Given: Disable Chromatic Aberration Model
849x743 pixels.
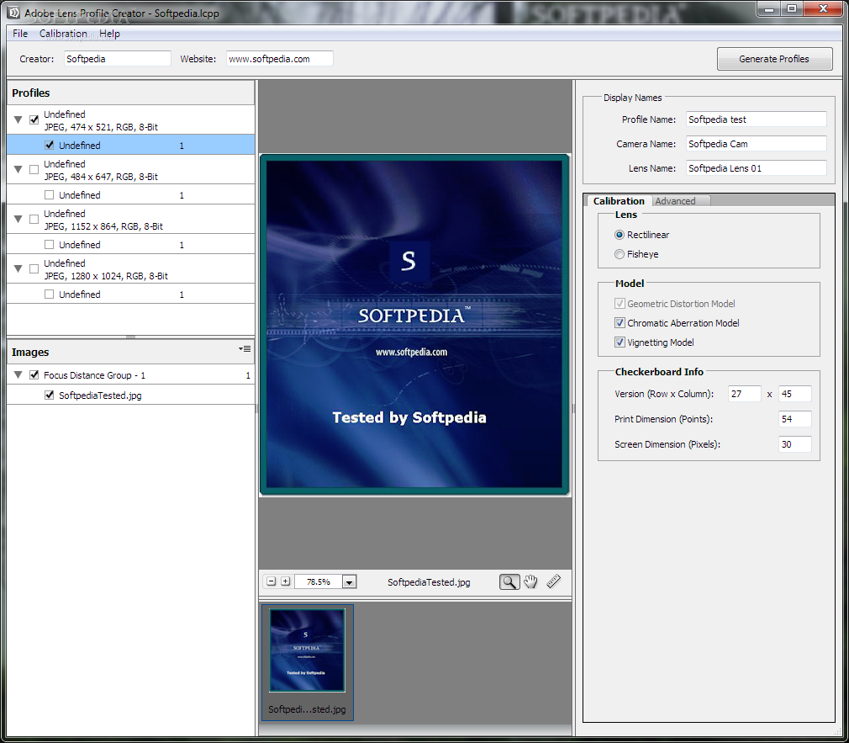Looking at the screenshot, I should 620,323.
